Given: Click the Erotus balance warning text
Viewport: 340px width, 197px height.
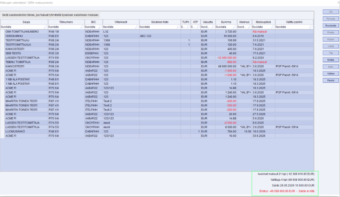Looking at the screenshot, I should click(x=287, y=191).
